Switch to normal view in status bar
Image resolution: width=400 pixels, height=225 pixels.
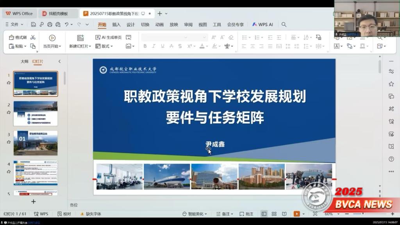[264, 214]
